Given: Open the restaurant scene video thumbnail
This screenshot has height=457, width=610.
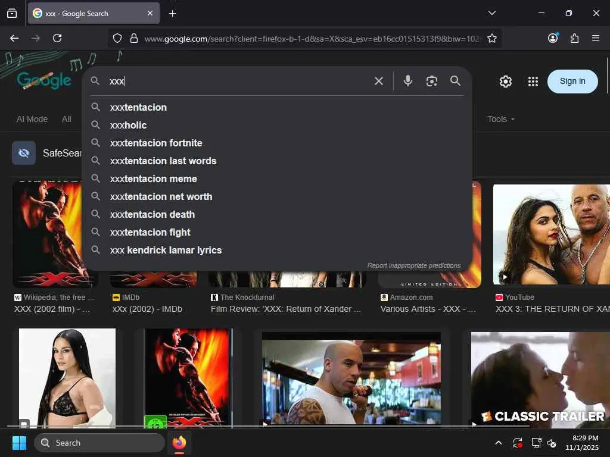Looking at the screenshot, I should [x=351, y=378].
